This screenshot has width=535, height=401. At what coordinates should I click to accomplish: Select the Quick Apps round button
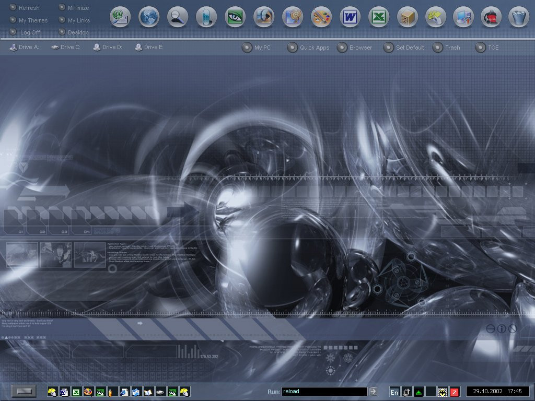[293, 48]
